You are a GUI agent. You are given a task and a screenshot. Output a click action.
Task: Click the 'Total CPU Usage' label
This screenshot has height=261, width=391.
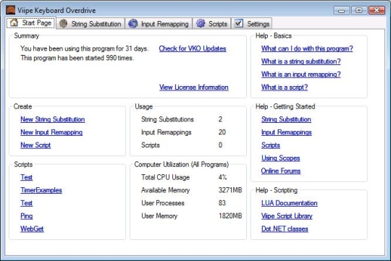point(165,177)
